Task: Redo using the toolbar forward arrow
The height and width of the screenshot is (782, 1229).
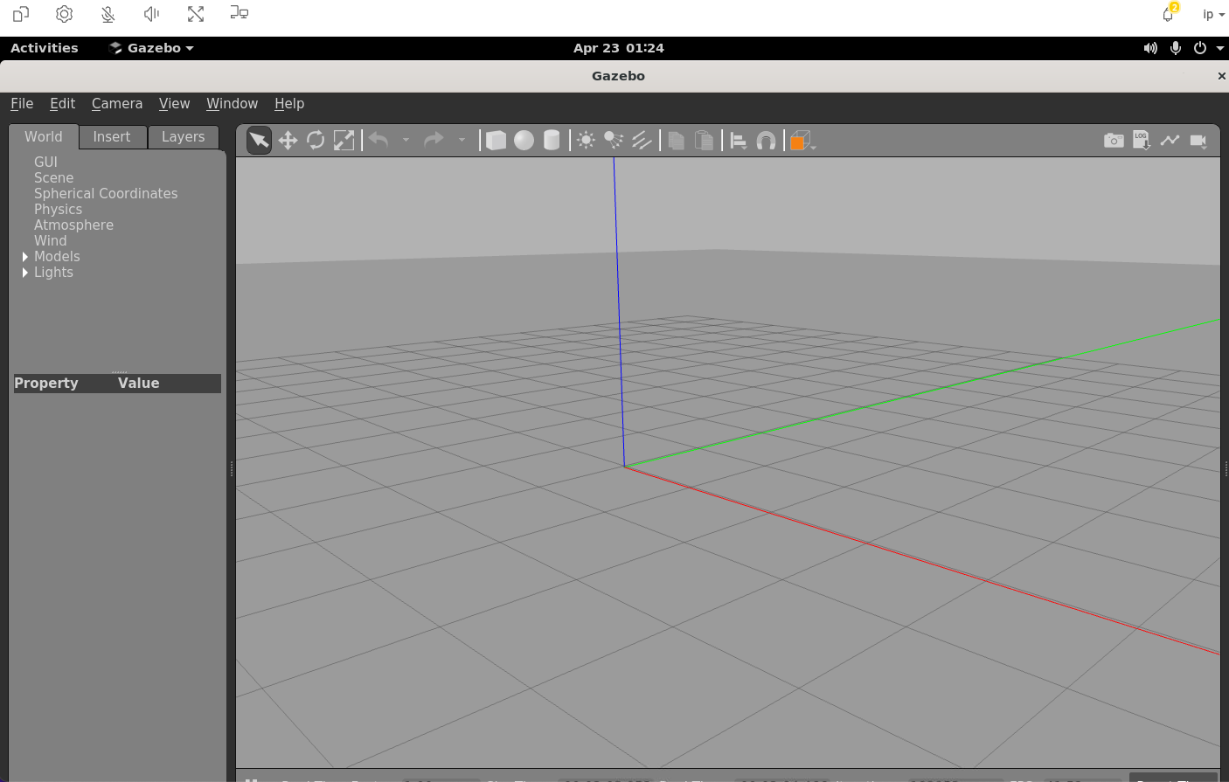Action: (x=434, y=140)
